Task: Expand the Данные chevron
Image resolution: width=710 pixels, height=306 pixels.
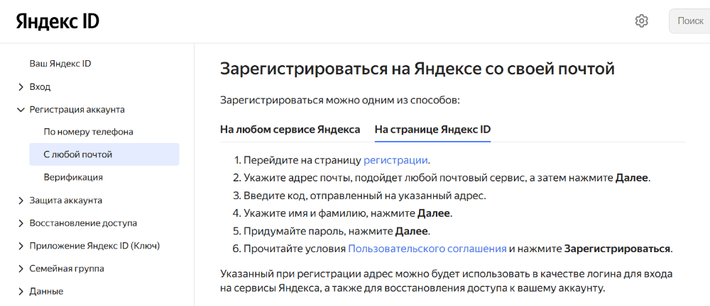Action: pyautogui.click(x=21, y=292)
